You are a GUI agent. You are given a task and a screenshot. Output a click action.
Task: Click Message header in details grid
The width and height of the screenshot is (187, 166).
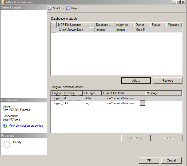point(164,93)
